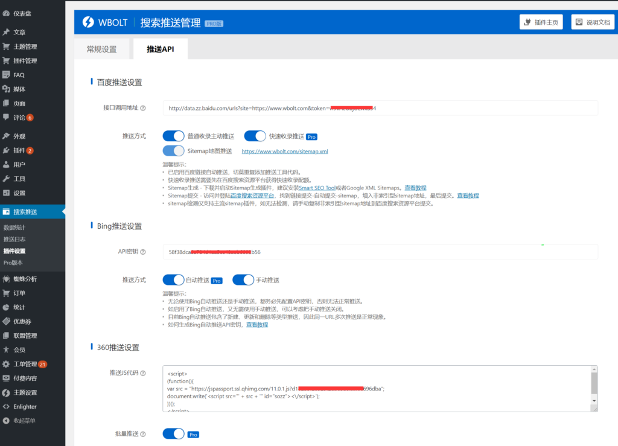Click the Bing API密钥 input field
Screen dimensions: 618x446
380,252
